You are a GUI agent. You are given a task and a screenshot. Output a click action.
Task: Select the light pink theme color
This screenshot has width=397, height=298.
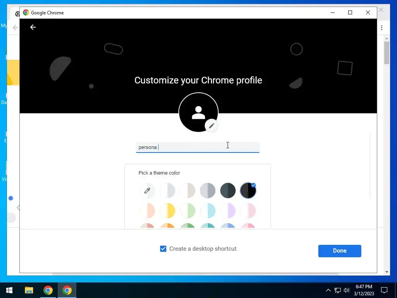tap(248, 211)
